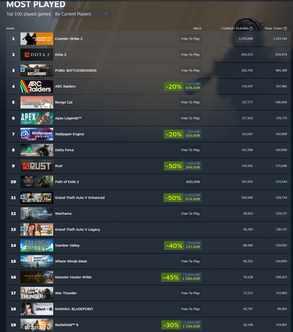Click the Rust logo thumbnail
This screenshot has height=332, width=293.
(x=37, y=166)
